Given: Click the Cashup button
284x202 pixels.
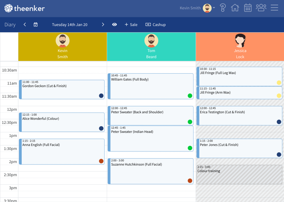Looking at the screenshot, I should tap(156, 25).
